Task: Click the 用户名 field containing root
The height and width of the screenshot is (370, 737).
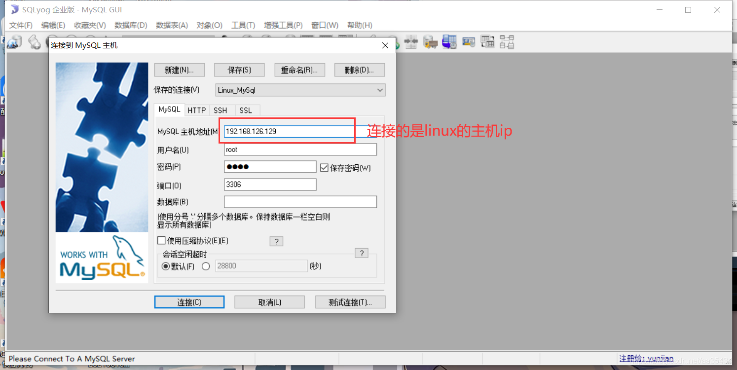Action: 300,149
